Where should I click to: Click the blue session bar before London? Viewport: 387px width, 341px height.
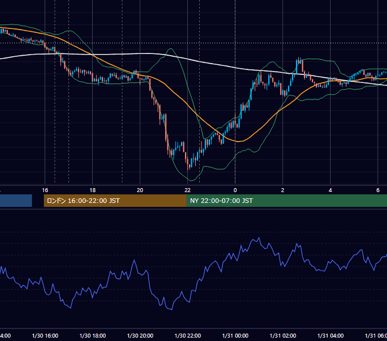point(16,201)
